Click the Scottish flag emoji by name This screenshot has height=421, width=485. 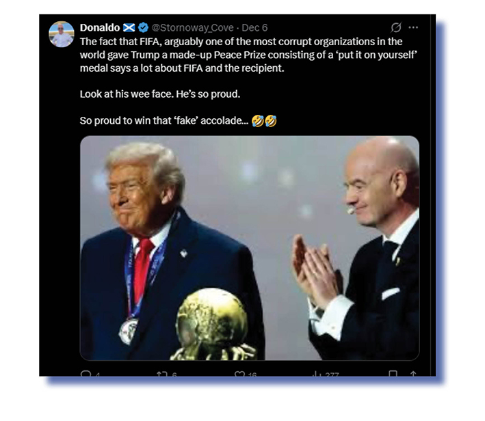click(129, 27)
